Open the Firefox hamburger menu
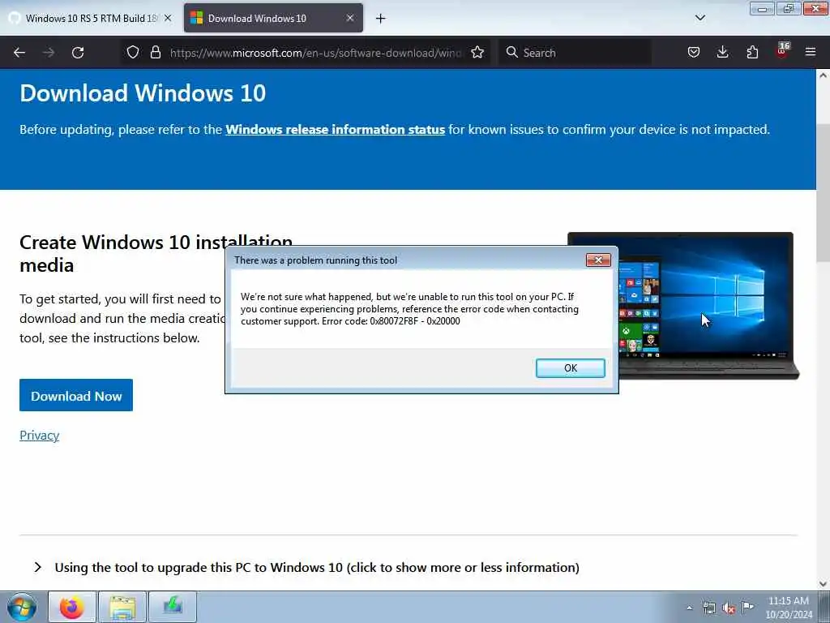The image size is (830, 623). (811, 52)
